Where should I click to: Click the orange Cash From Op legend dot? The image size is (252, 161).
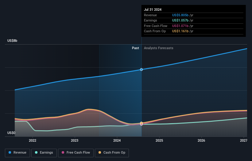click(100, 152)
